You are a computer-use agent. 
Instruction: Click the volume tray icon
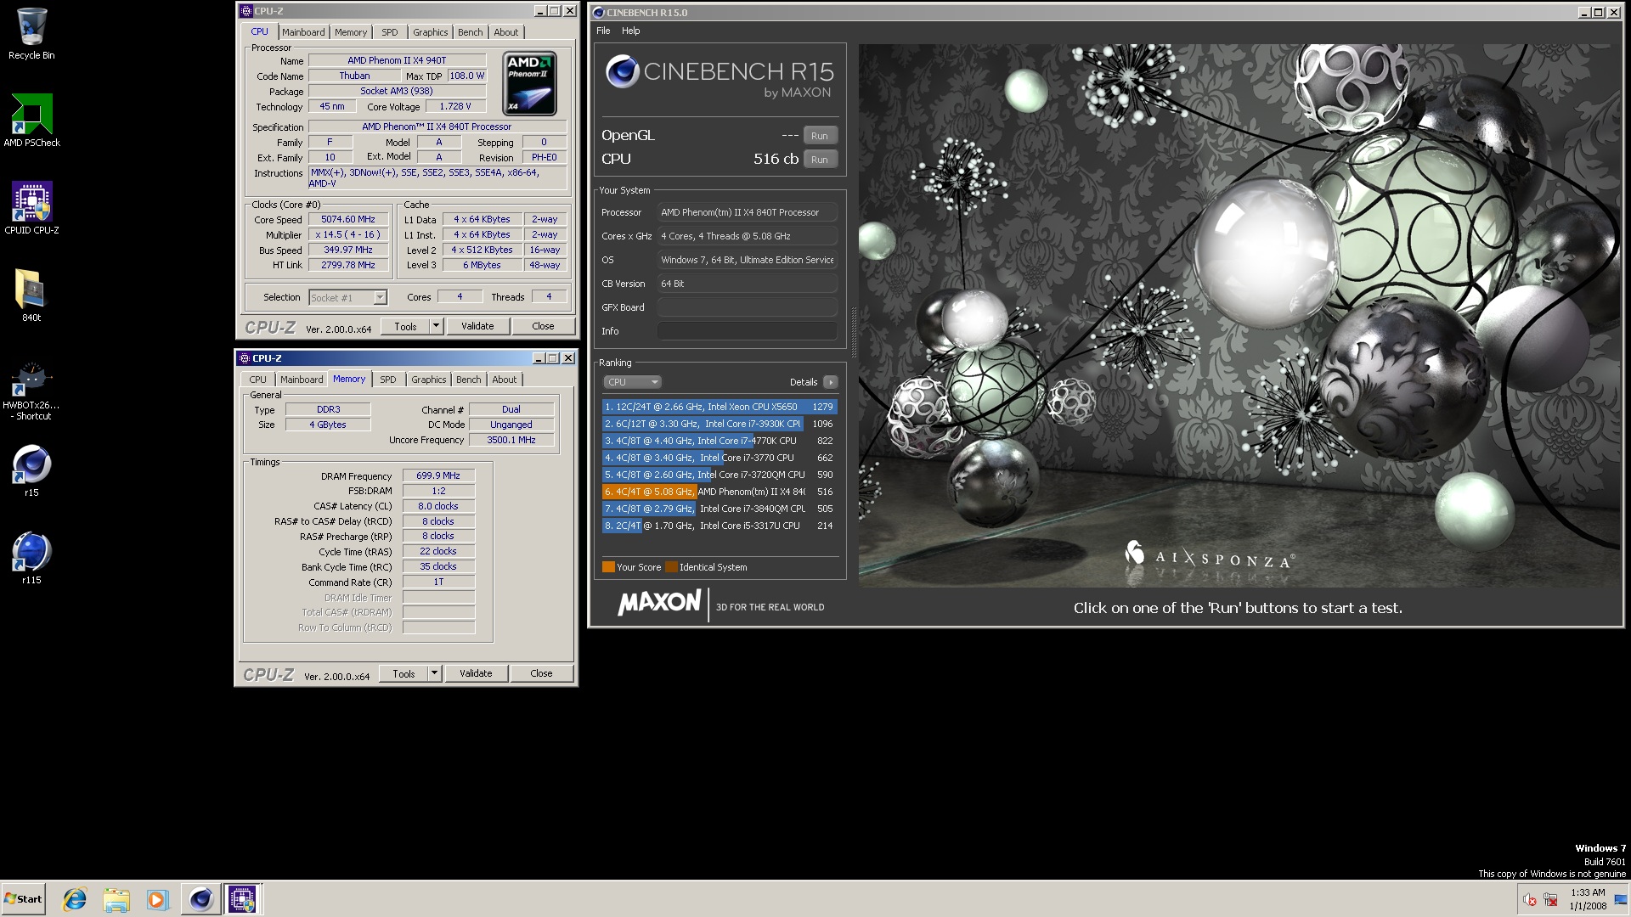[1530, 900]
